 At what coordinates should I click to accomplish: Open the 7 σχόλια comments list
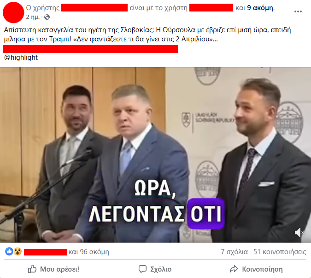click(234, 252)
